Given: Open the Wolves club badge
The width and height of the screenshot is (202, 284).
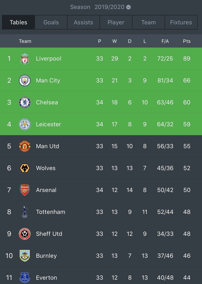Looking at the screenshot, I should coord(25,168).
